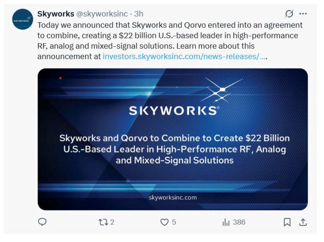
Task: Open the Grok explain-post icon
Action: [x=289, y=14]
